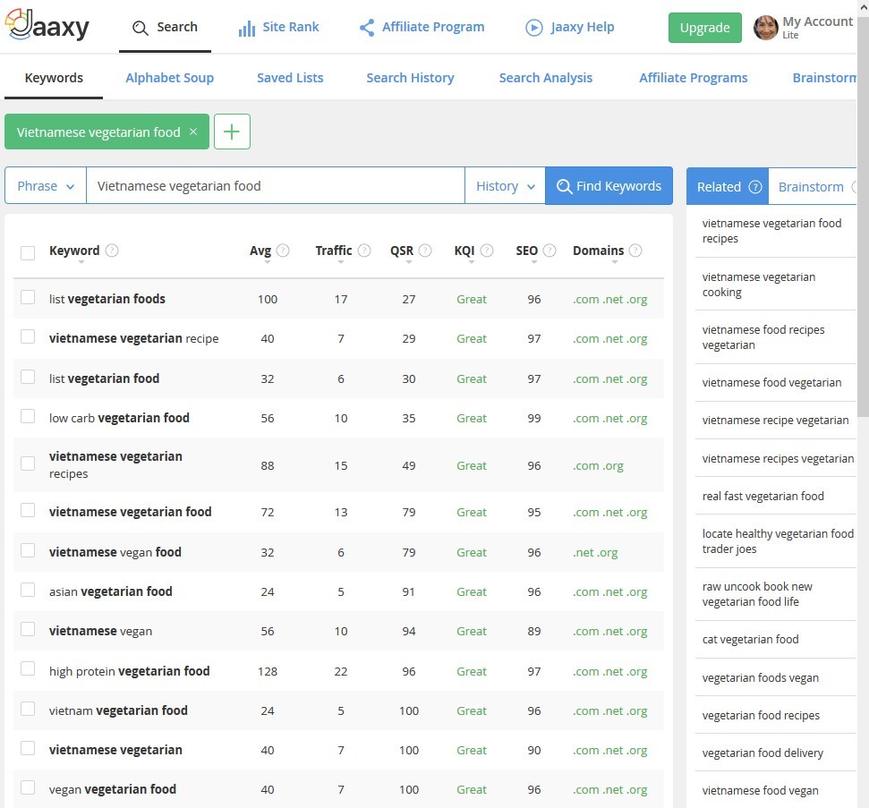Click the Jaaxy Help play icon
Image resolution: width=869 pixels, height=808 pixels.
pyautogui.click(x=534, y=28)
